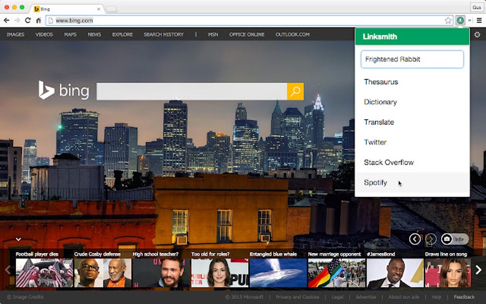Open #JamesBond story thumbnail
This screenshot has height=304, width=486.
(395, 273)
